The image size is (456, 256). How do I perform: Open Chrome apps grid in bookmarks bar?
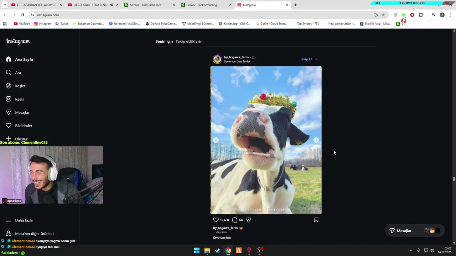tap(5, 24)
